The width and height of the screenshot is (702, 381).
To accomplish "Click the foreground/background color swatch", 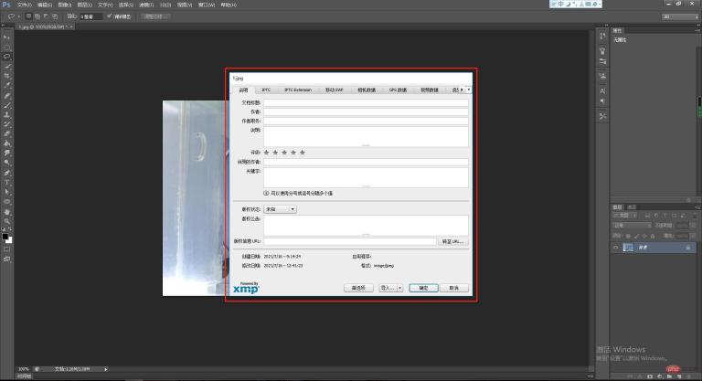I will (x=7, y=238).
